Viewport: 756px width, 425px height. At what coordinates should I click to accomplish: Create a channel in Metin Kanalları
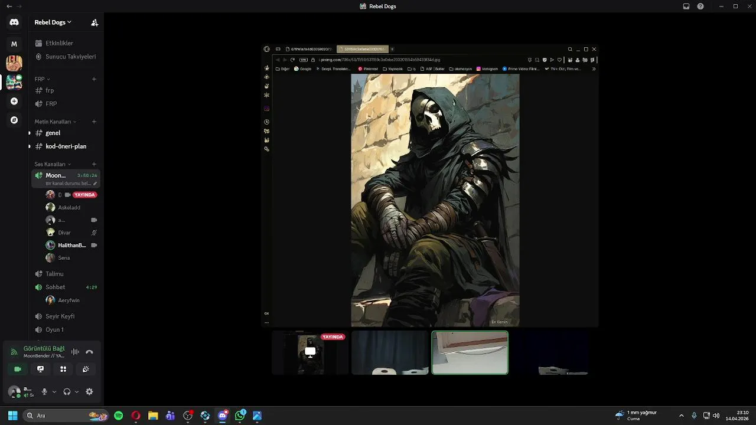click(94, 122)
